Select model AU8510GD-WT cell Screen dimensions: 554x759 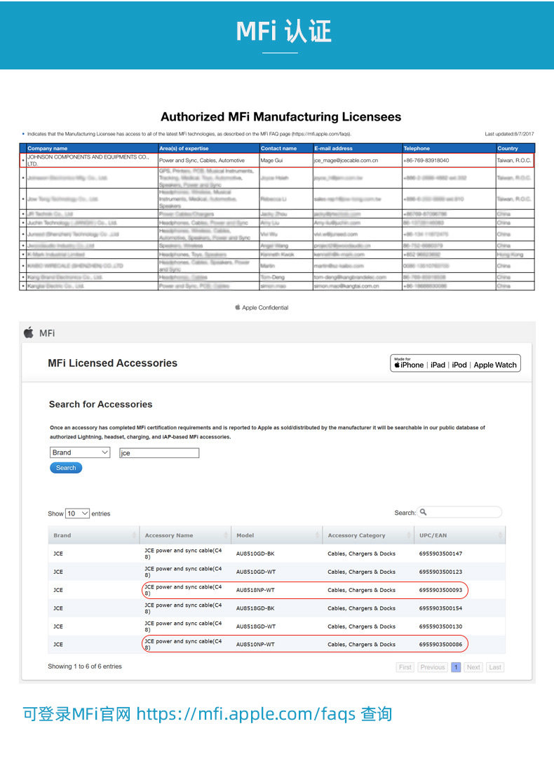click(256, 572)
